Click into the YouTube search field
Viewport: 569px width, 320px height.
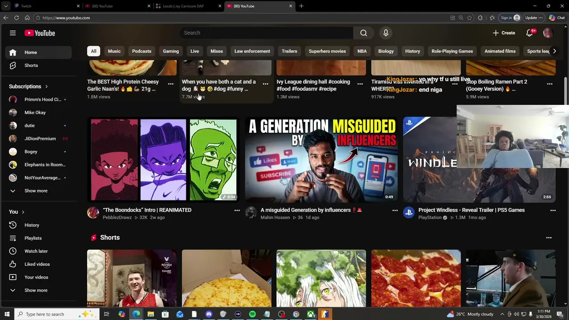tap(267, 33)
